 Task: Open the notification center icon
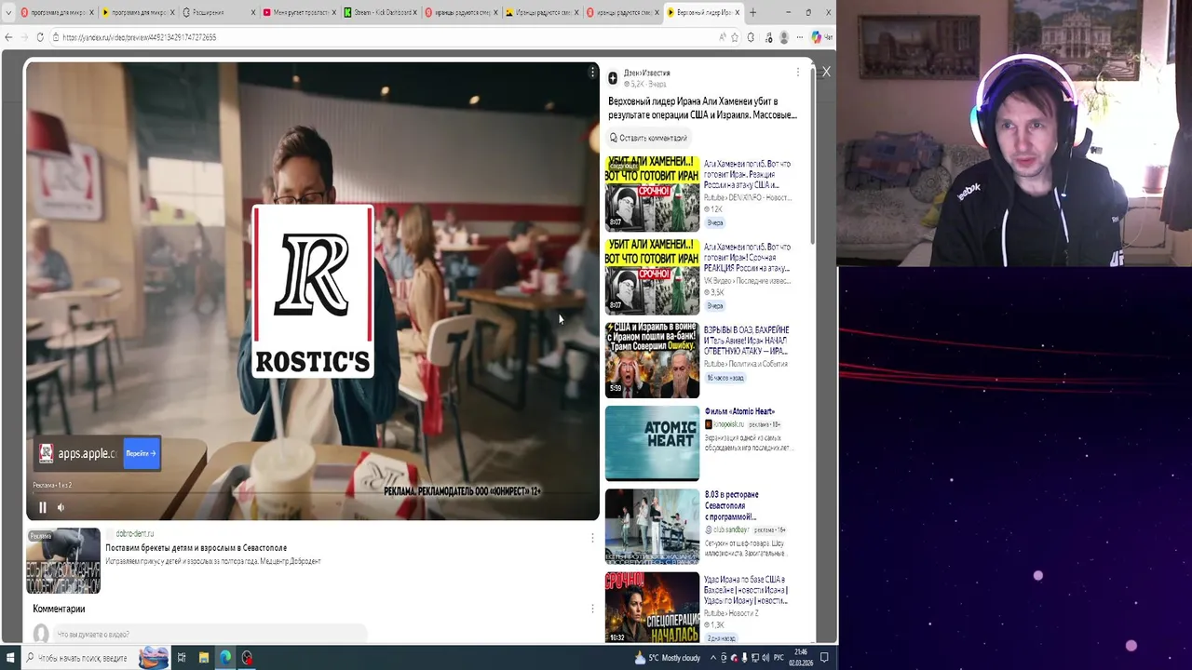click(824, 658)
